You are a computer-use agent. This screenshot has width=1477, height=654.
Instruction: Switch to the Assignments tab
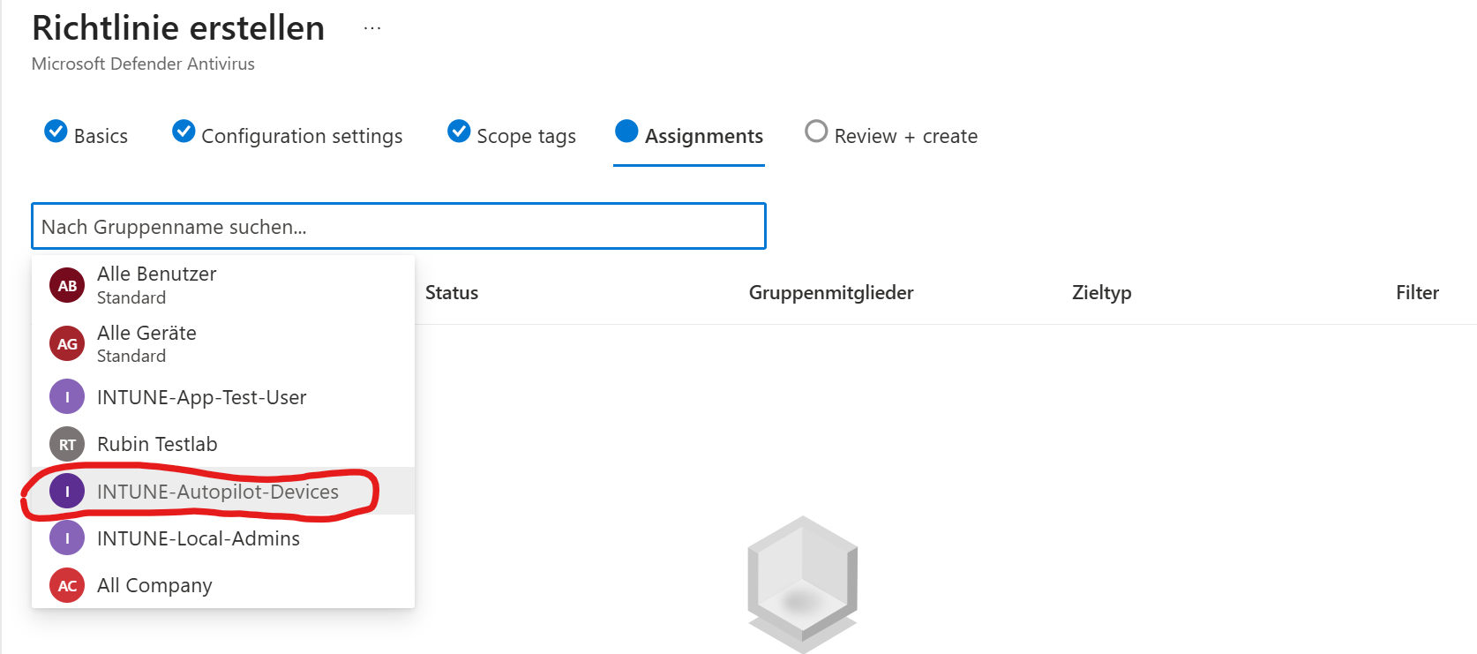(x=703, y=136)
